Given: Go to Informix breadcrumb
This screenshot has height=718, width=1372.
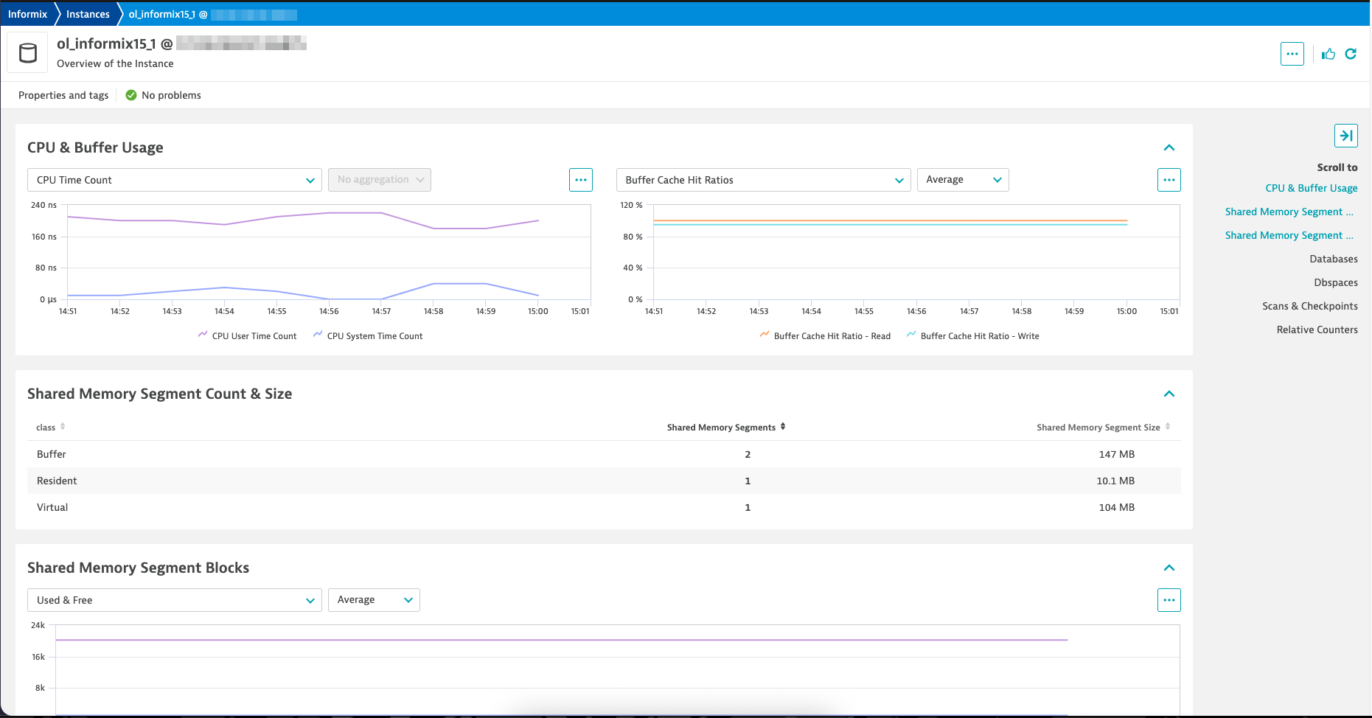Looking at the screenshot, I should point(27,14).
